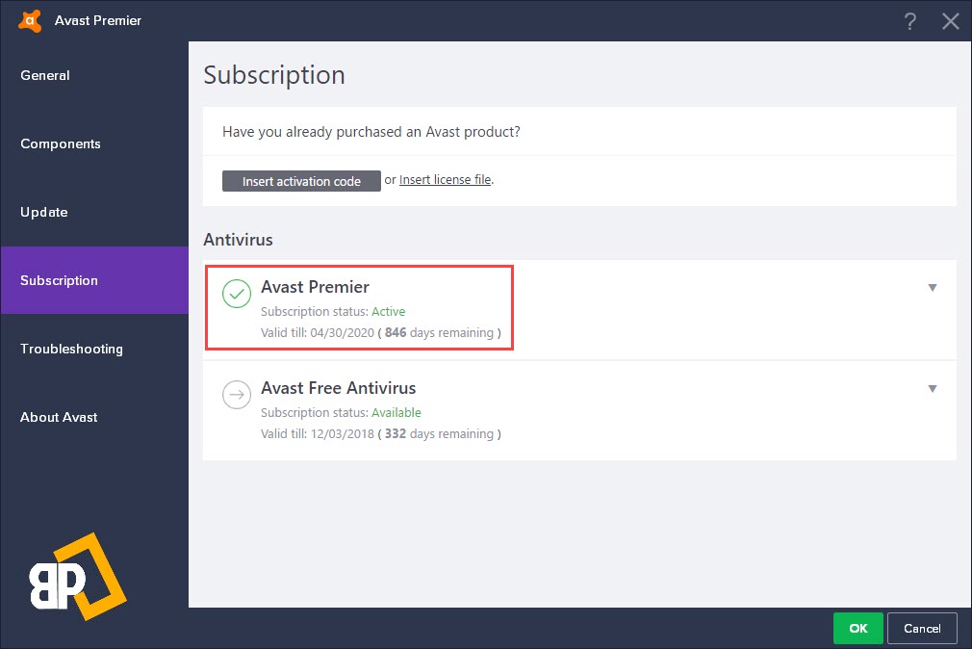Go to the Update section
This screenshot has width=972, height=649.
pyautogui.click(x=44, y=212)
